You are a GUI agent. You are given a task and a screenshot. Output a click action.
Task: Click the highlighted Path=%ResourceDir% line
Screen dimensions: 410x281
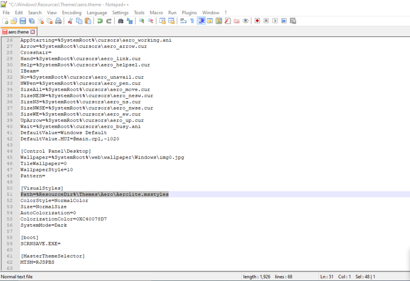pyautogui.click(x=94, y=194)
